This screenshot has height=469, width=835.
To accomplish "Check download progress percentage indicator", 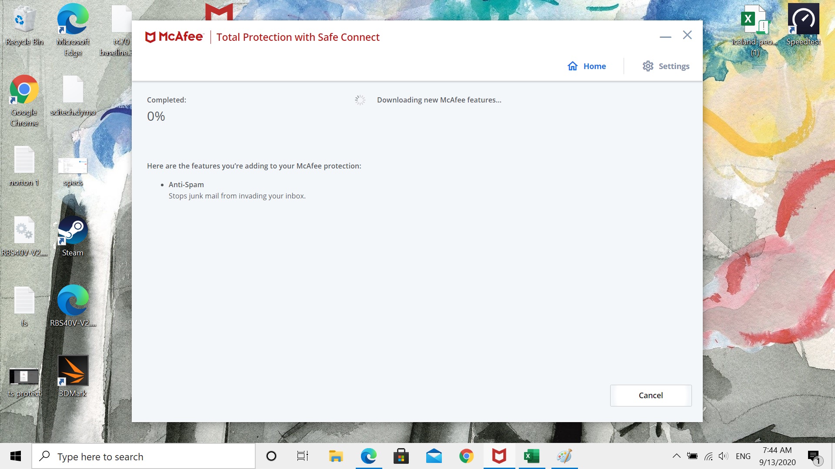I will tap(155, 116).
